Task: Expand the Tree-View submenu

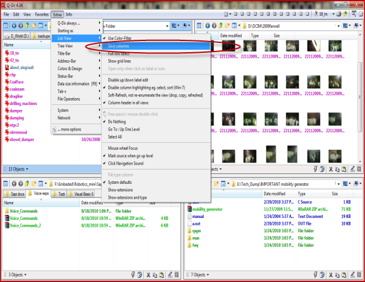Action: click(77, 46)
